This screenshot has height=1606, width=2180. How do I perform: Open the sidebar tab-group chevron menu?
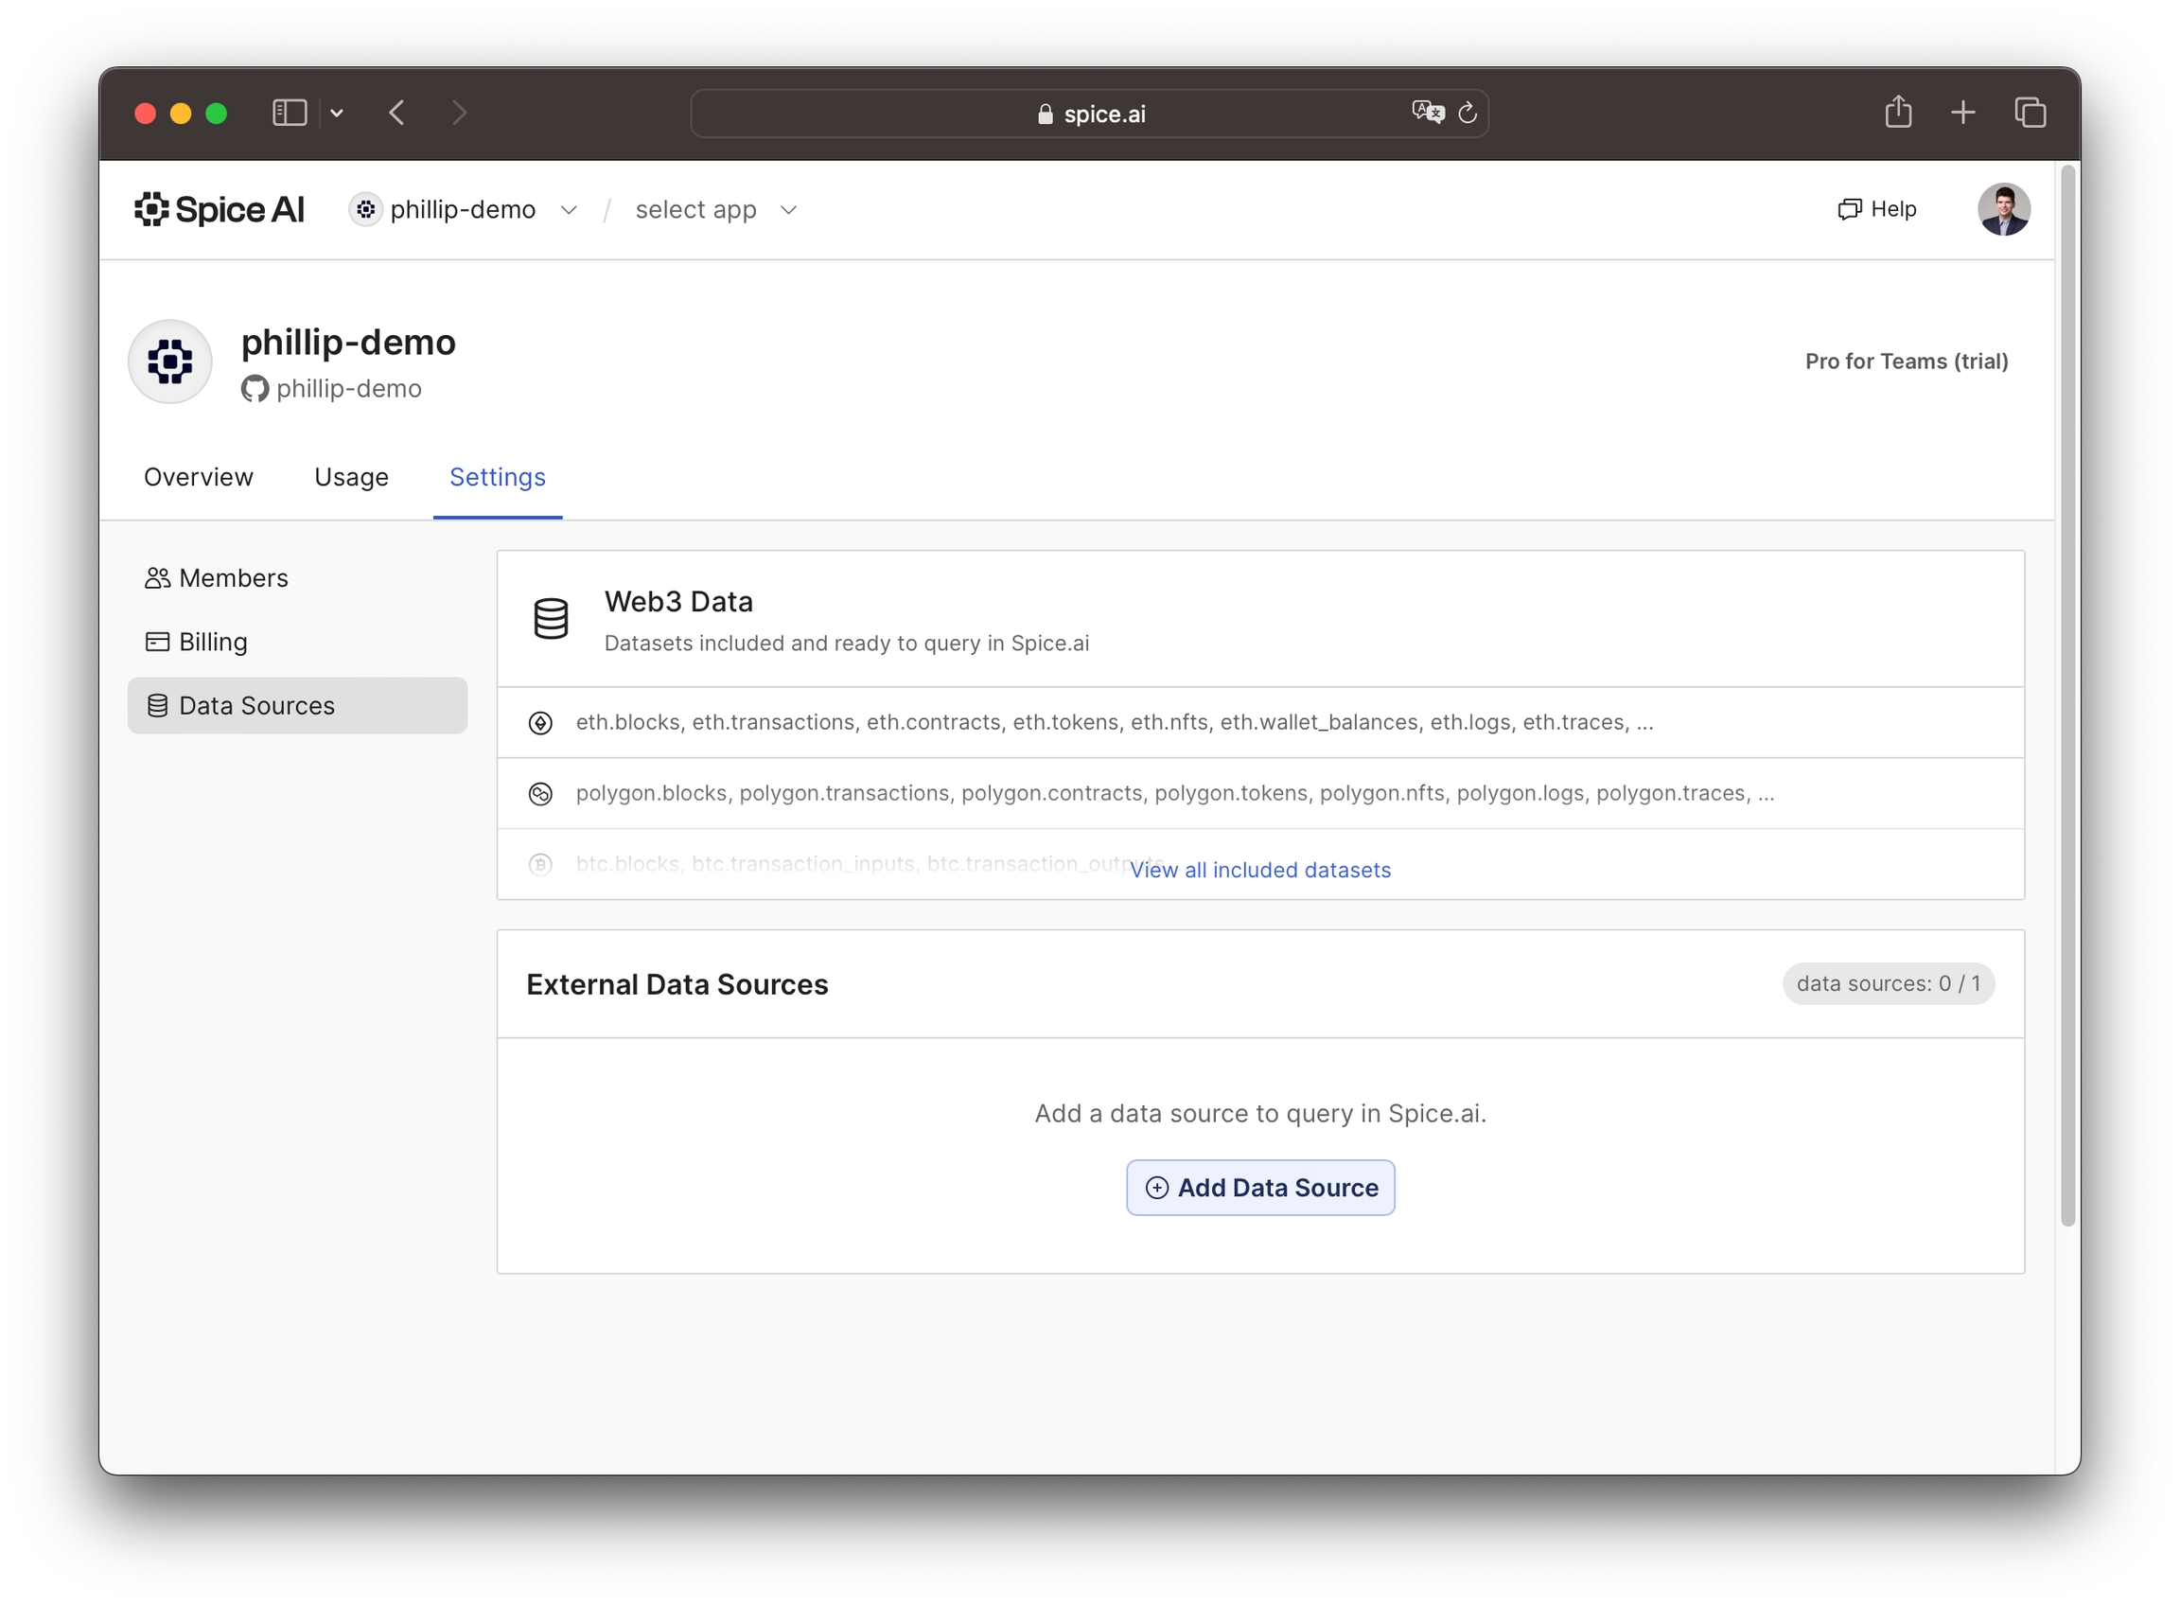[337, 113]
